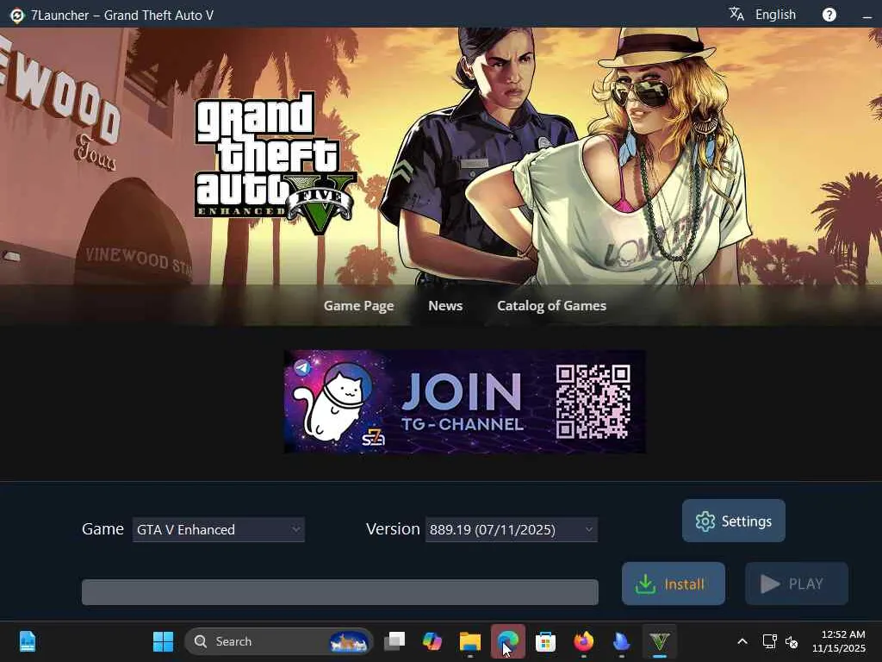Switch to GTA V launcher taskbar icon
Screen dimensions: 882x662
tap(659, 641)
